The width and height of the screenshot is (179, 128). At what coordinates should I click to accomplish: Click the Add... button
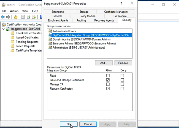click(x=104, y=63)
